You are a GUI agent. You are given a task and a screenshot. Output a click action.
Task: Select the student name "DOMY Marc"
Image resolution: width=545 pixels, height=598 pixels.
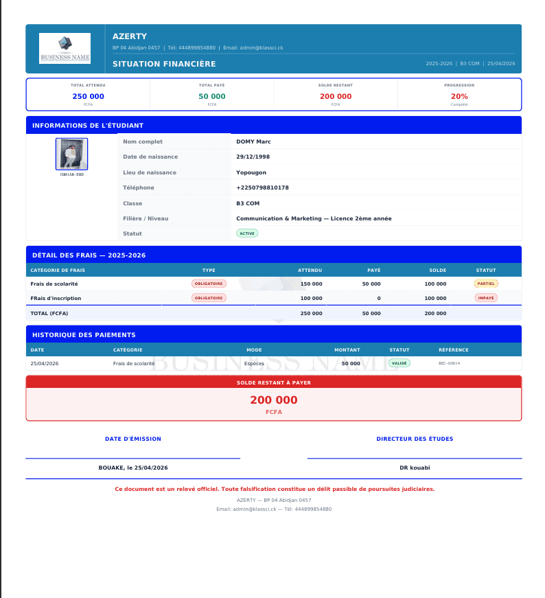pyautogui.click(x=253, y=141)
